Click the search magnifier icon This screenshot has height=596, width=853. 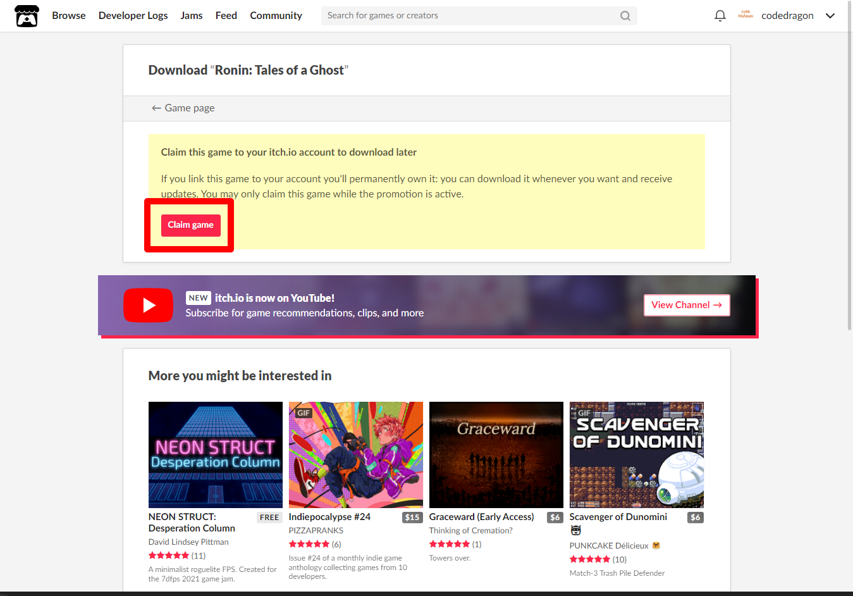[625, 16]
